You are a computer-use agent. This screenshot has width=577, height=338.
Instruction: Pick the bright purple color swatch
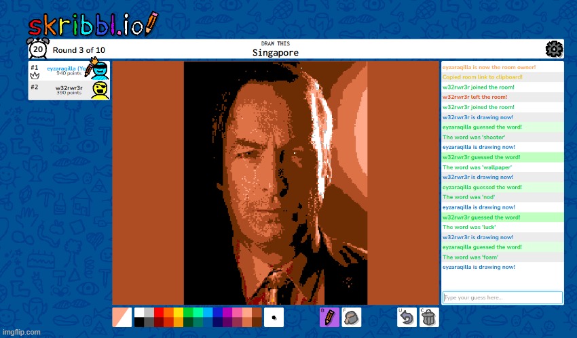click(x=227, y=312)
